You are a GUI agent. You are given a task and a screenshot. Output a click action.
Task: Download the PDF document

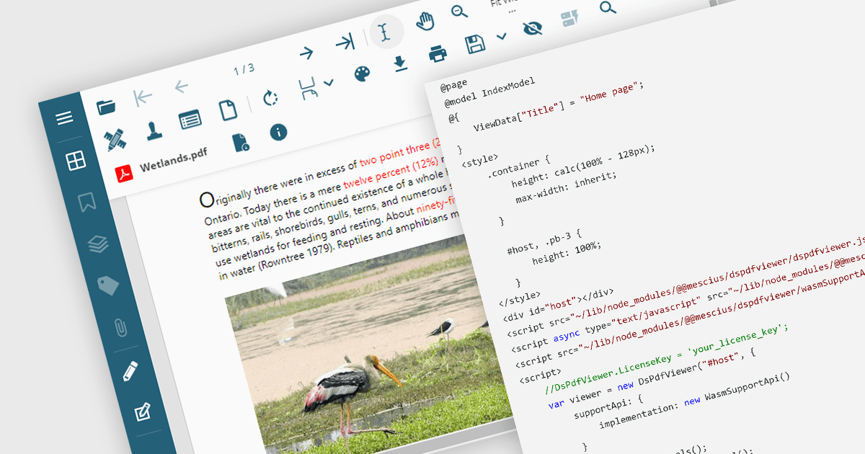coord(400,64)
